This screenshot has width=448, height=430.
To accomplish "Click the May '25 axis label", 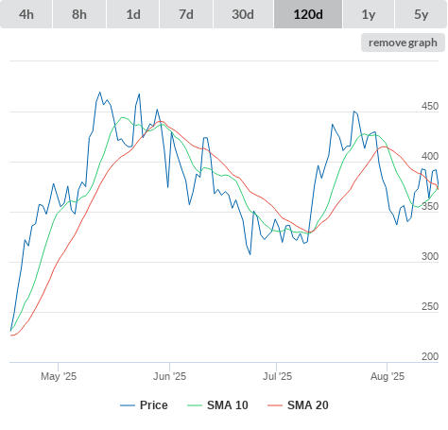I will (59, 376).
